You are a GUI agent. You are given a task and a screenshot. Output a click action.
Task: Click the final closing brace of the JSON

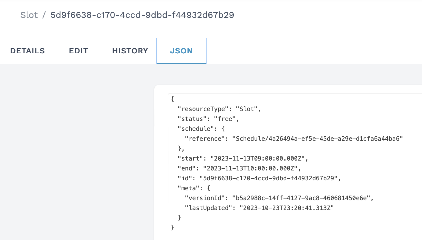172,228
